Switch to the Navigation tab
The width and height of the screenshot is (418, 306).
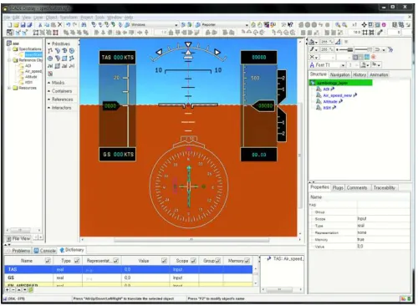tap(339, 74)
